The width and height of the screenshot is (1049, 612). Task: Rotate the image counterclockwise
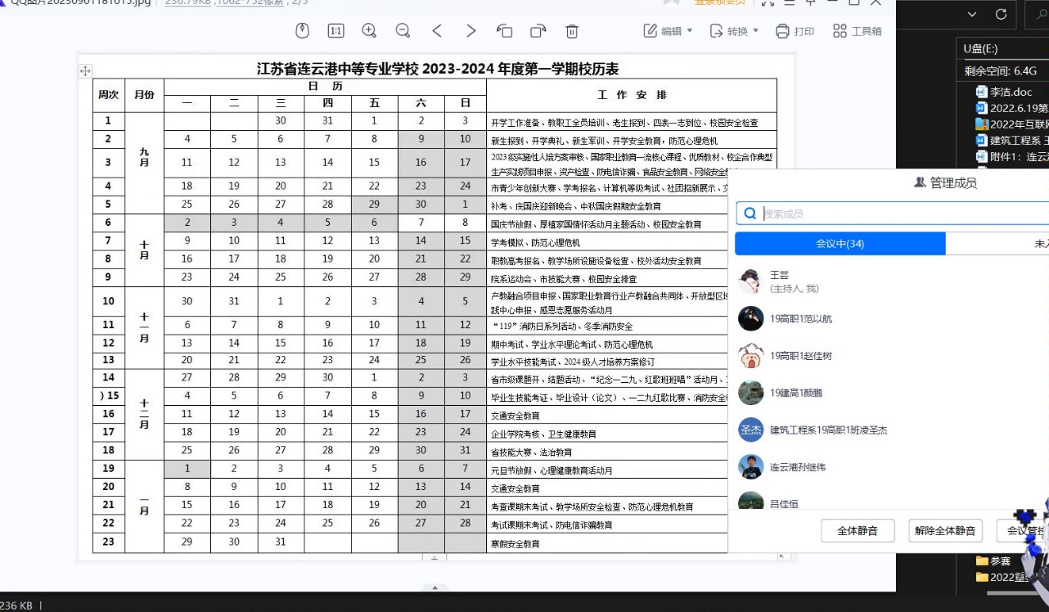click(504, 31)
